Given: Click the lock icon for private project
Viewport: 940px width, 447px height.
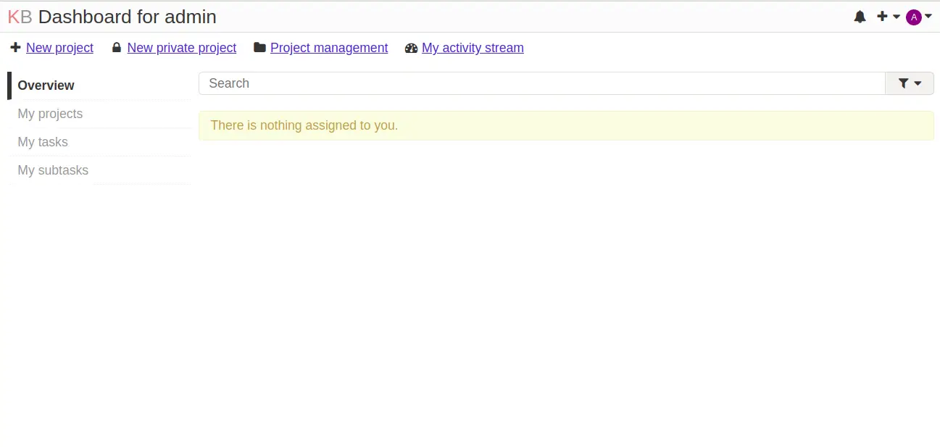Looking at the screenshot, I should pyautogui.click(x=116, y=48).
